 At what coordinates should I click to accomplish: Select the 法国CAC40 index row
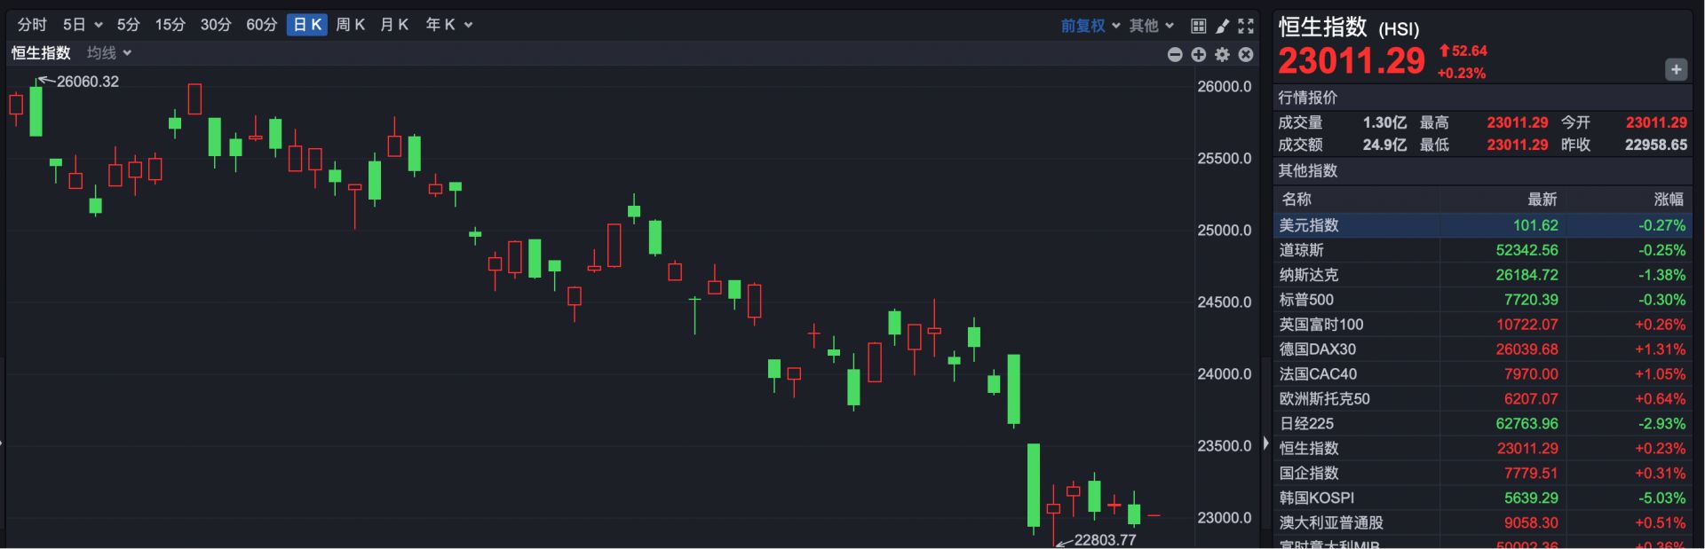point(1483,374)
